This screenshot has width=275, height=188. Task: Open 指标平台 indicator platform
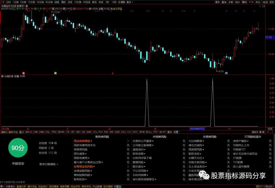13,132
